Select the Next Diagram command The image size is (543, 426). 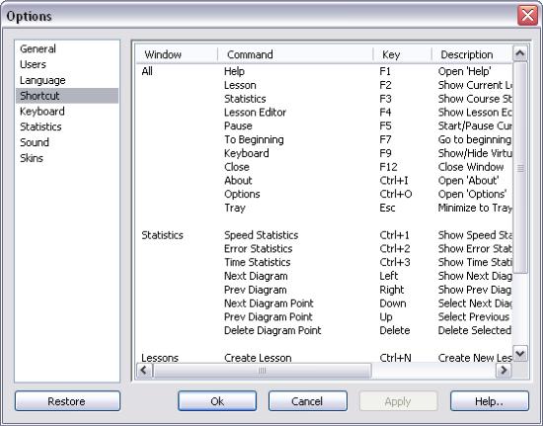pyautogui.click(x=256, y=276)
